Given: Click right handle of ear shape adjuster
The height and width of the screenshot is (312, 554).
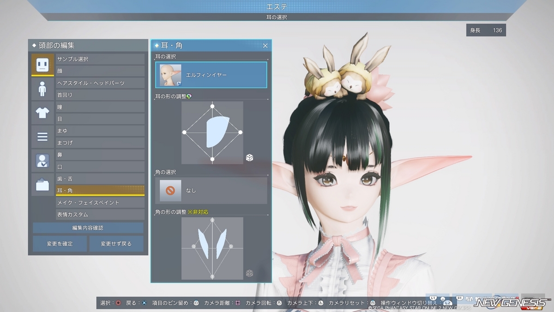Looking at the screenshot, I should pos(241,132).
